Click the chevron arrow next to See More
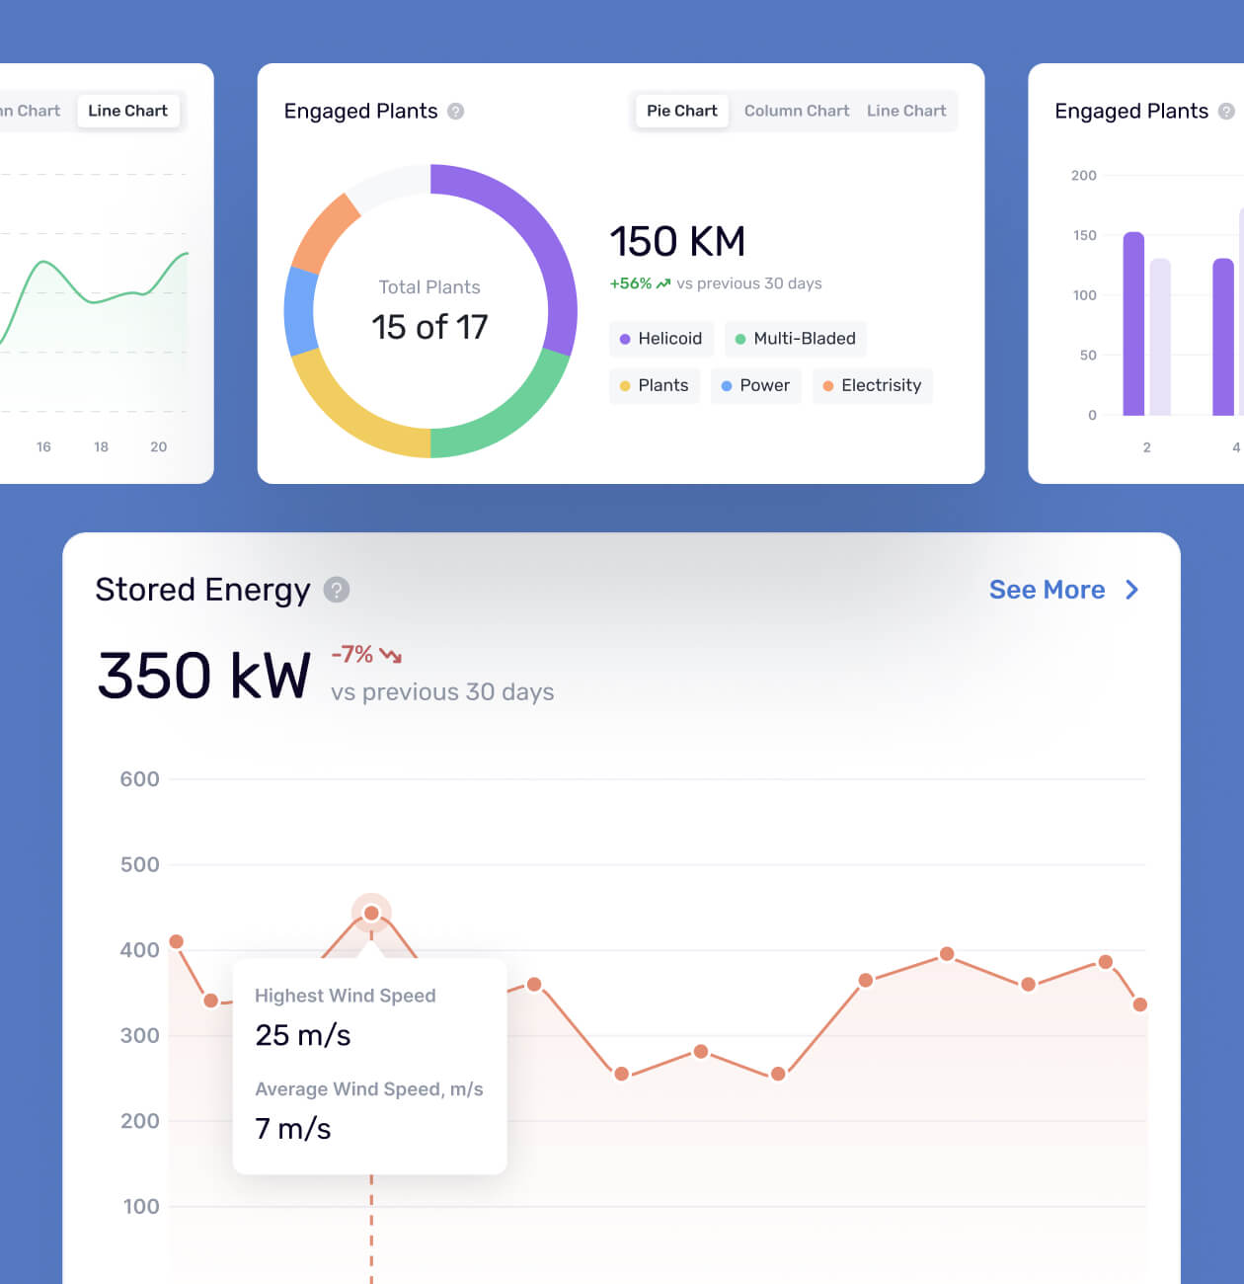This screenshot has width=1244, height=1284. 1131,590
